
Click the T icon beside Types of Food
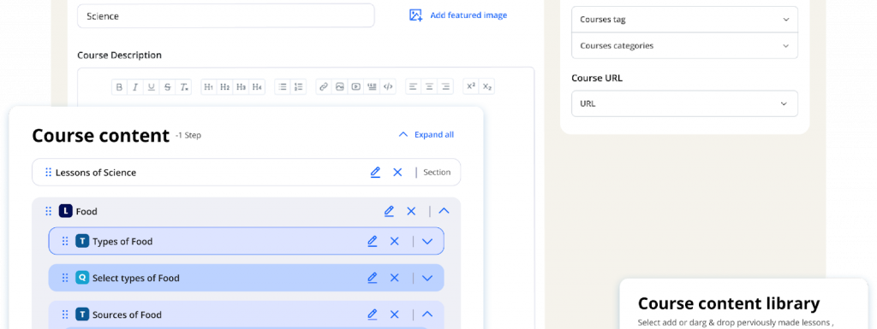pyautogui.click(x=82, y=242)
